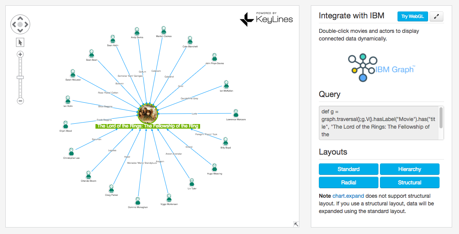The height and width of the screenshot is (234, 459).
Task: Click the zoom in plus icon
Action: point(21,55)
